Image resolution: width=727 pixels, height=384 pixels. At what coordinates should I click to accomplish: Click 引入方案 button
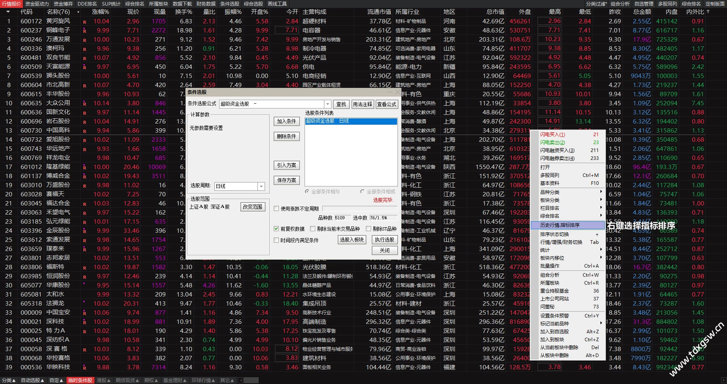pos(287,165)
